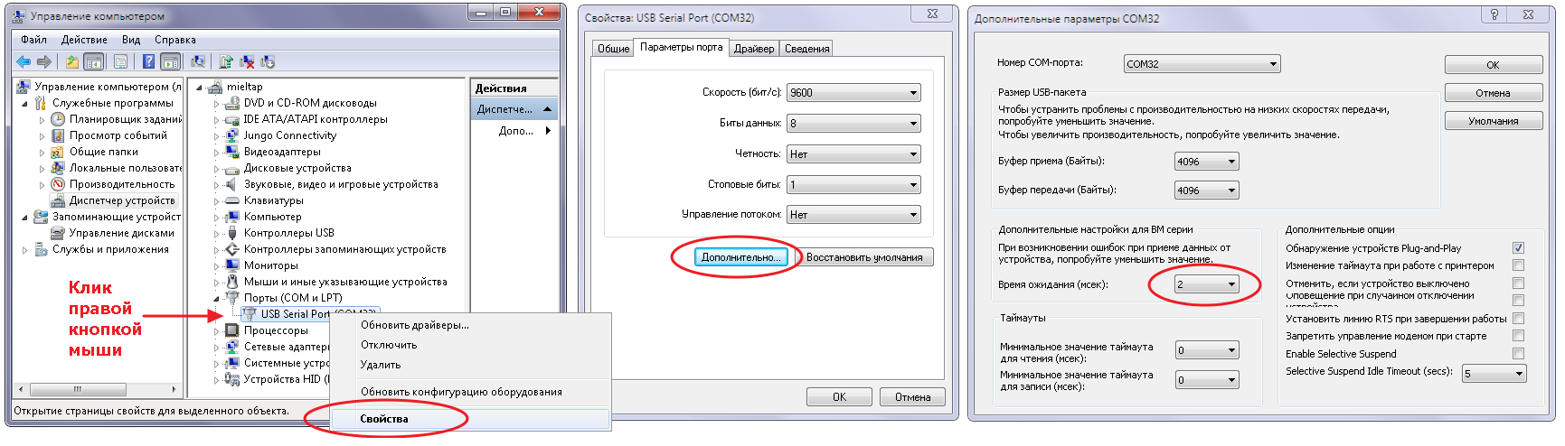The width and height of the screenshot is (1565, 446).
Task: Click the Планировщик заданий clock icon
Action: coord(58,119)
